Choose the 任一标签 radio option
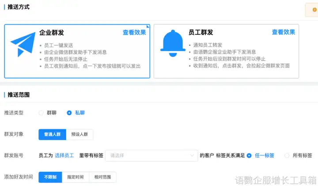The height and width of the screenshot is (186, 318). click(x=250, y=156)
